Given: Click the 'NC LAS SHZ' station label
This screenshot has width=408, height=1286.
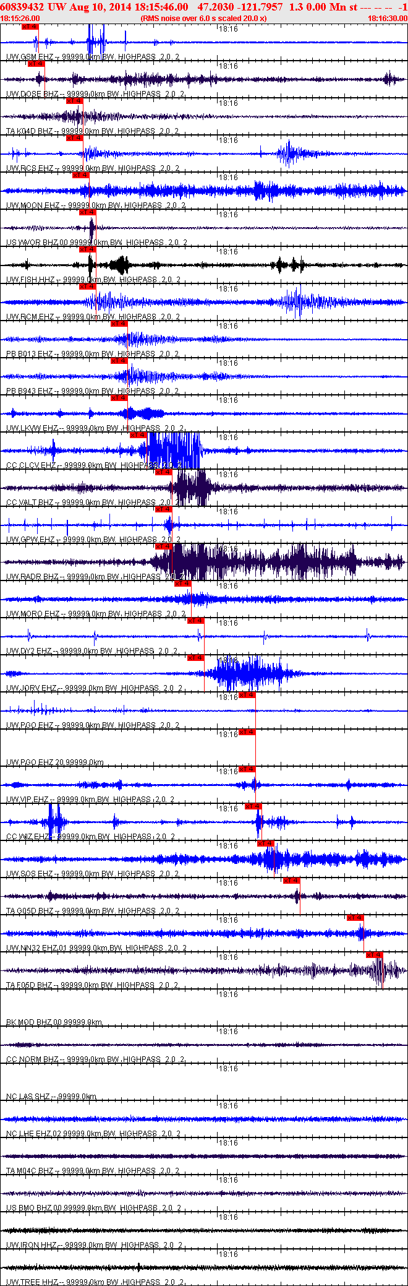Looking at the screenshot, I should 28,1097.
